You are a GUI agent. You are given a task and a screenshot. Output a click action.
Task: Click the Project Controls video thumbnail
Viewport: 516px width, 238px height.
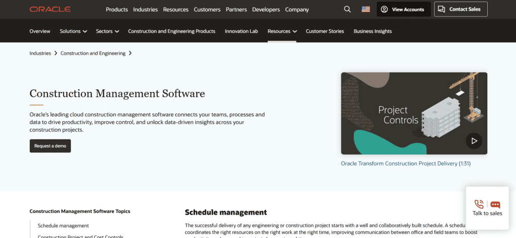414,113
